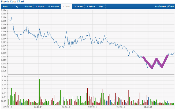Click the 0.120 price axis label
The height and width of the screenshot is (111, 175).
point(4,10)
